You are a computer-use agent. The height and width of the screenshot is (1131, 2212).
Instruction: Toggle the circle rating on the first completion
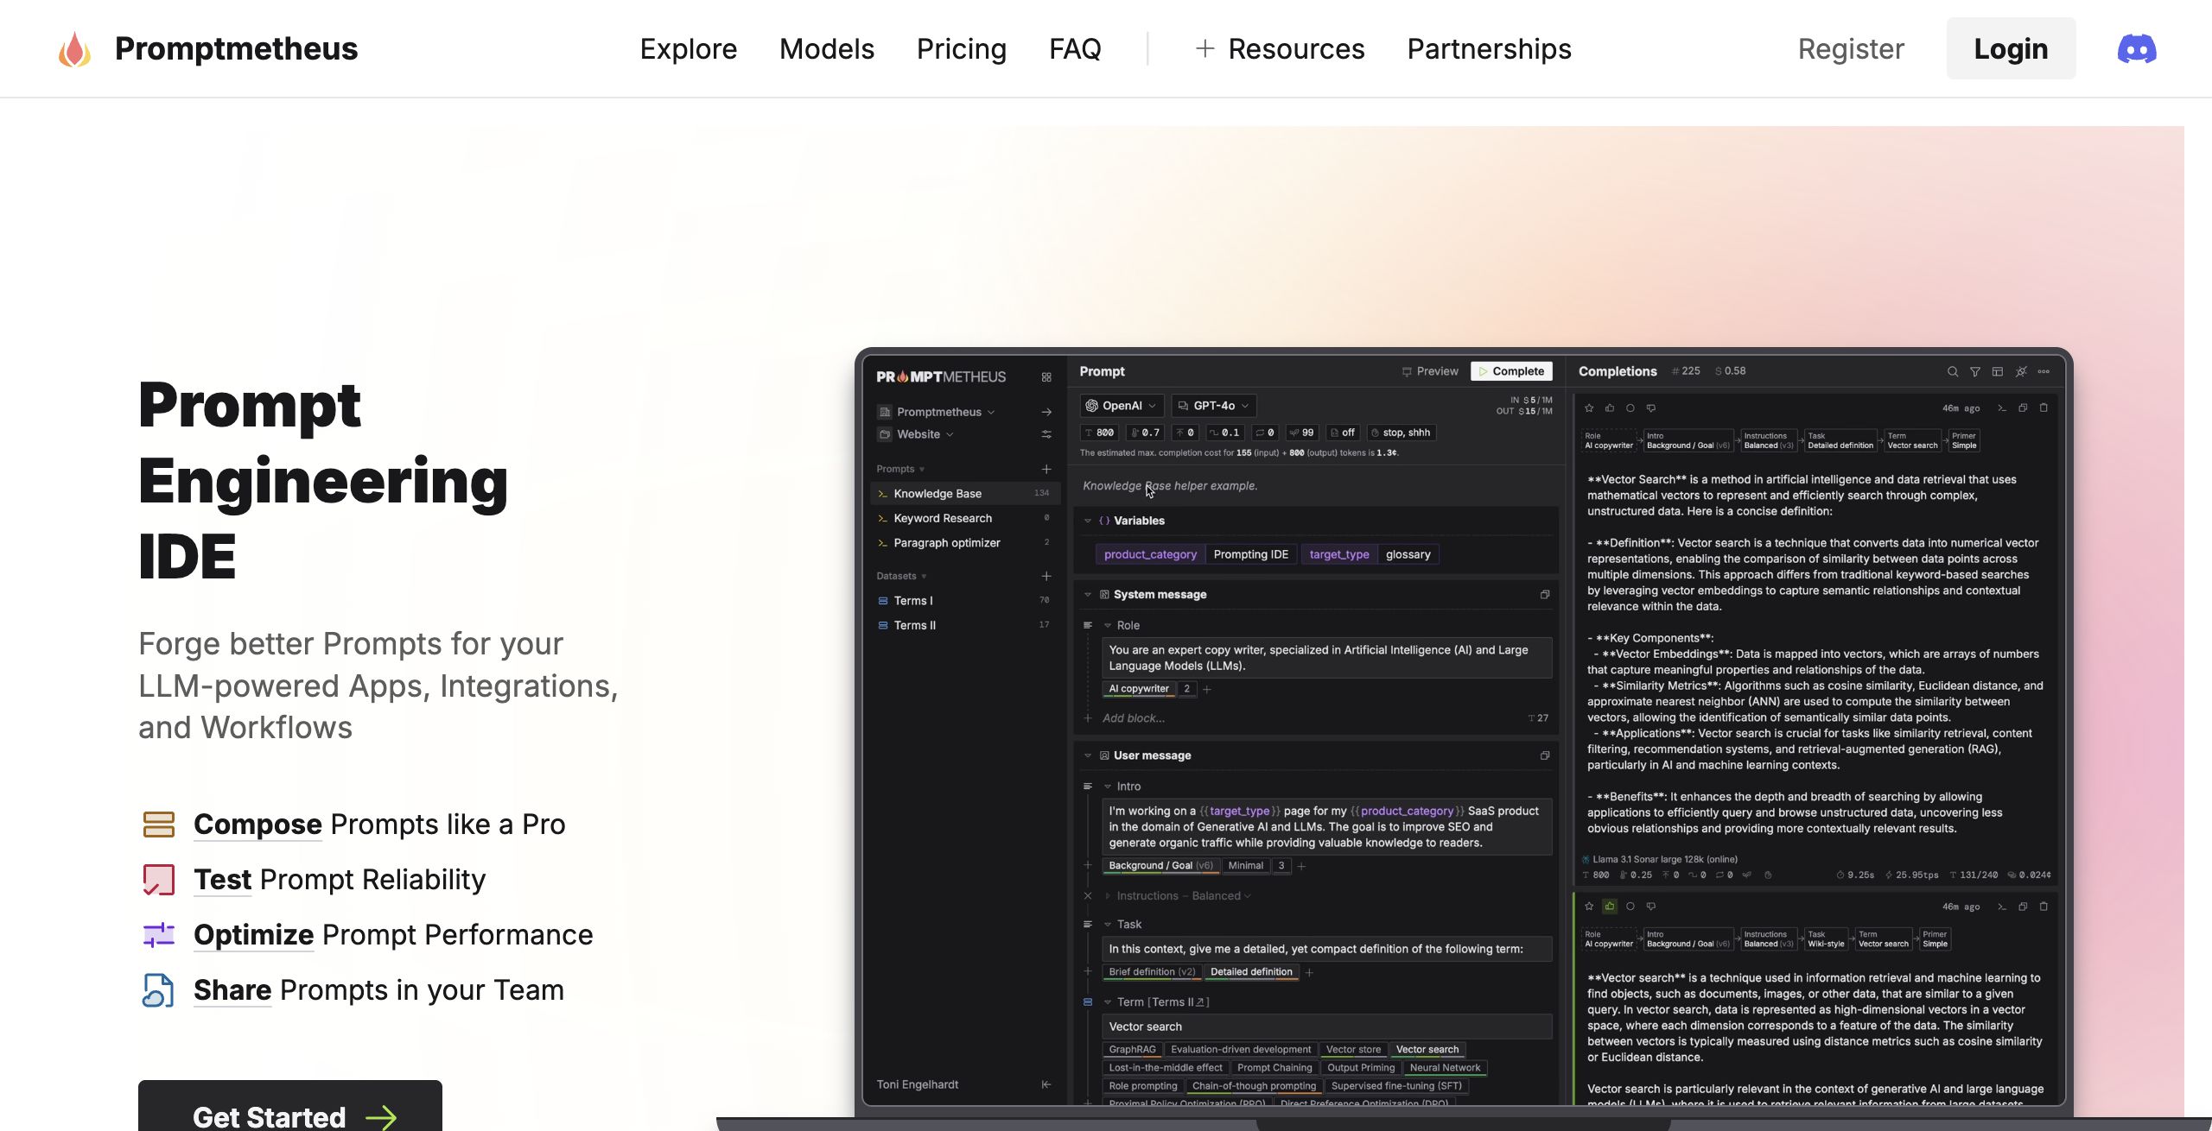click(1630, 408)
